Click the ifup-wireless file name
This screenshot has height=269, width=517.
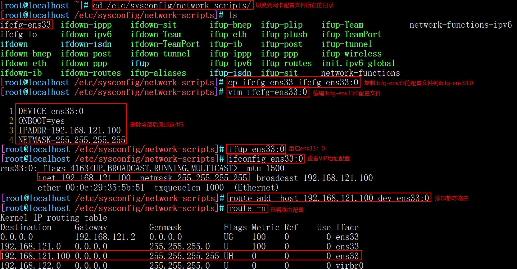click(351, 54)
